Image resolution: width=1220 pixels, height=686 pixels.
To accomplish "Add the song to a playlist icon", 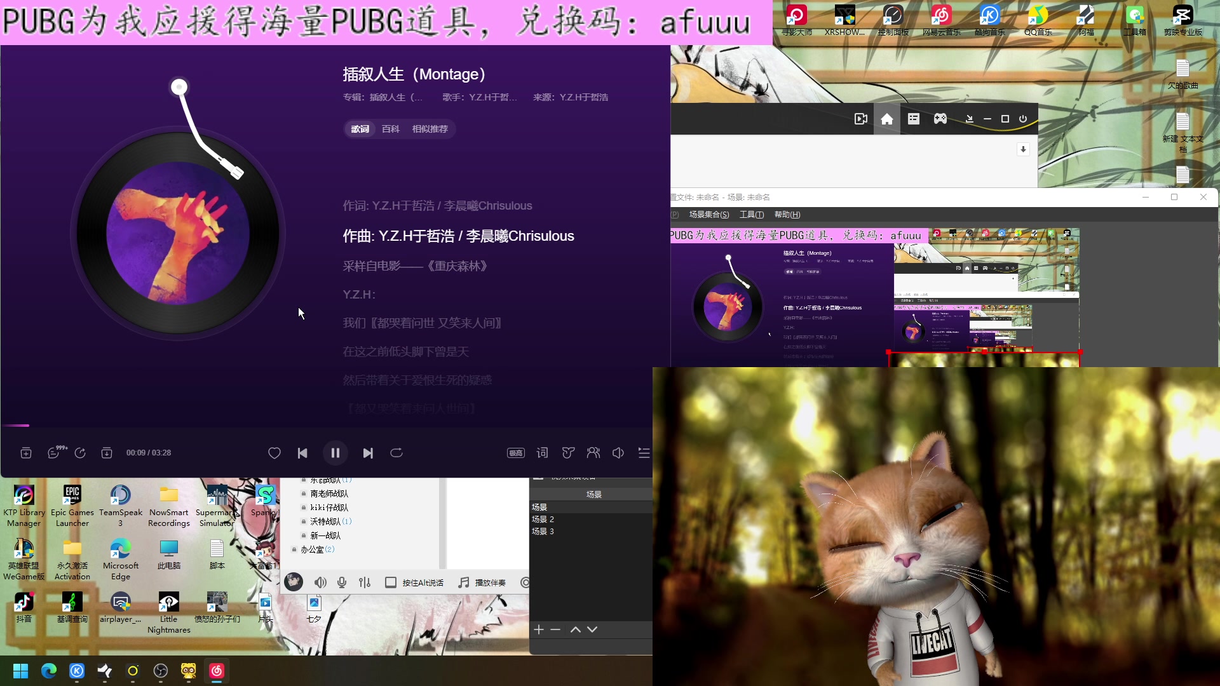I will (x=26, y=453).
